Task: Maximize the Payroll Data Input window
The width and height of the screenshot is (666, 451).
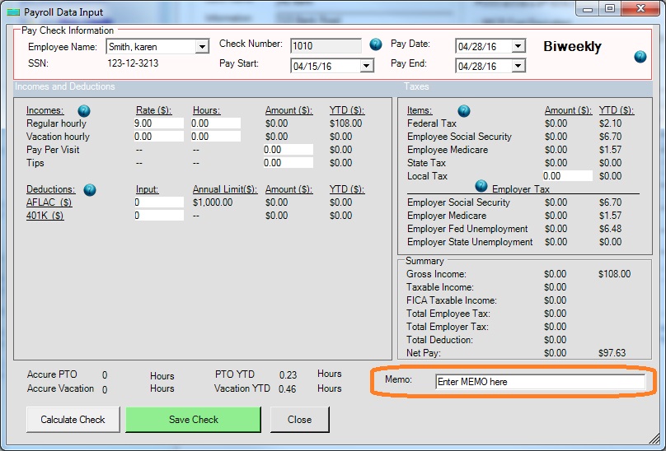Action: tap(610, 9)
